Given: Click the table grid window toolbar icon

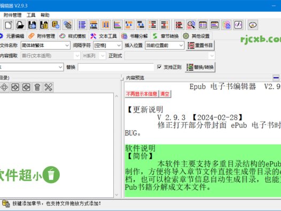Looking at the screenshot, I should [203, 25].
